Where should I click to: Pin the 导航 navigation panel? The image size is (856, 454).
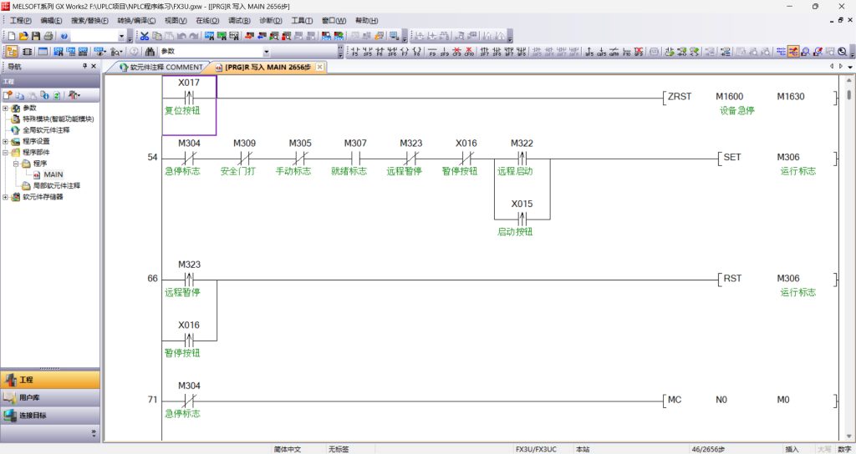(84, 66)
